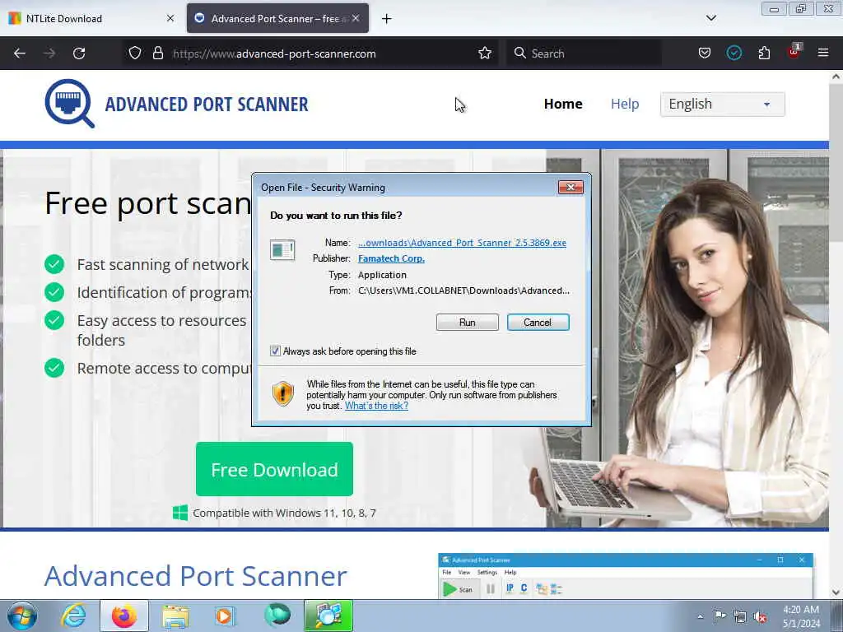Screen dimensions: 843x632
Task: Uncheck Always ask before opening this file
Action: [275, 351]
